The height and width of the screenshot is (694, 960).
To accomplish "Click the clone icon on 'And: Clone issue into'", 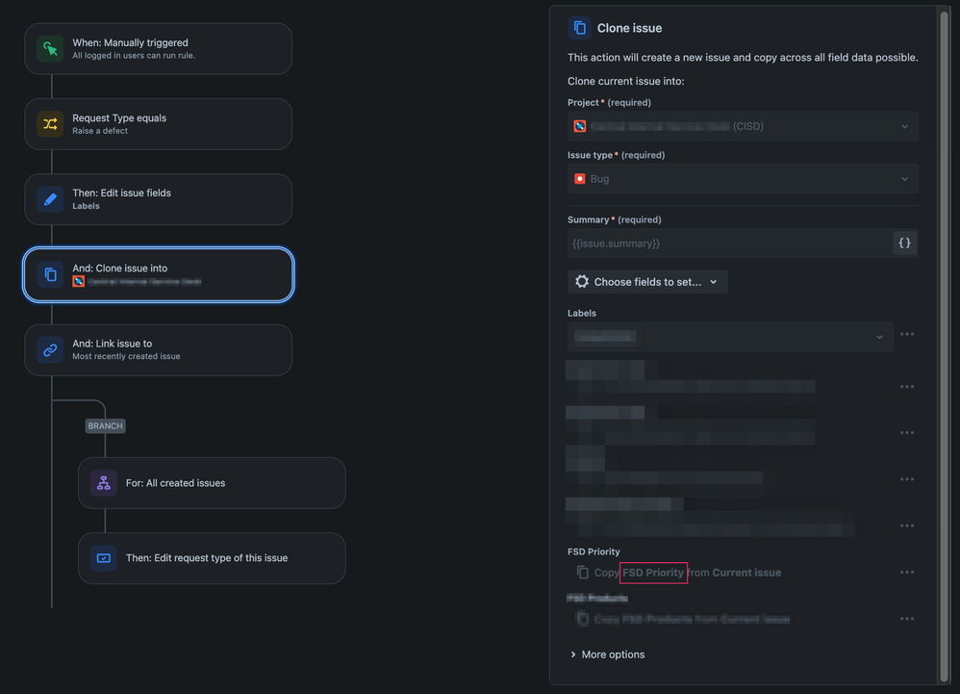I will tap(49, 273).
